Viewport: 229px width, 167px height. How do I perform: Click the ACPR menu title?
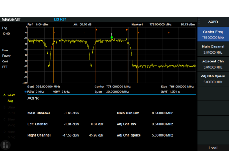tap(213, 22)
